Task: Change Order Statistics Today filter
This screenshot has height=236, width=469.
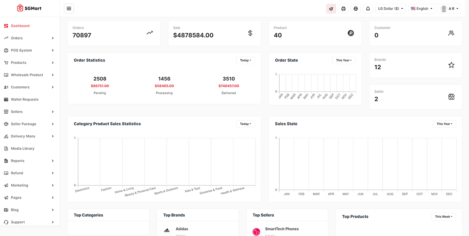Action: pyautogui.click(x=246, y=60)
